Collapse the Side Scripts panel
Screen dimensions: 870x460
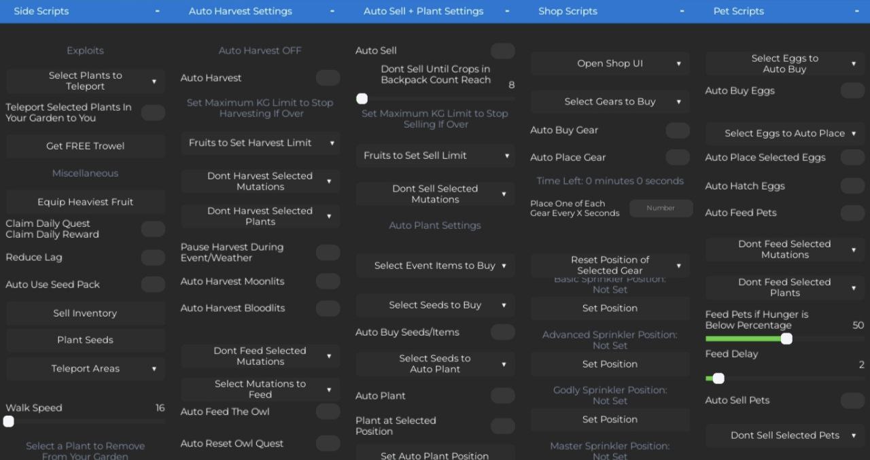pos(157,12)
